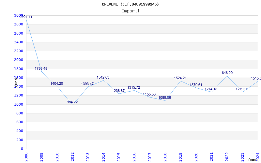Image resolution: width=261 pixels, height=163 pixels.
Task: Click the 2021 x-axis year label
Action: tap(211, 157)
